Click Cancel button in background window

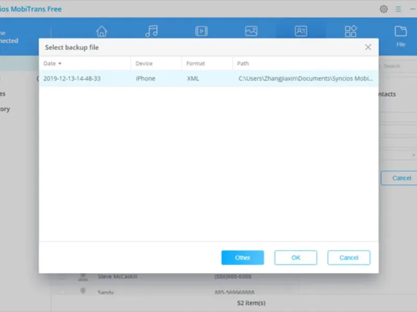[x=399, y=178]
